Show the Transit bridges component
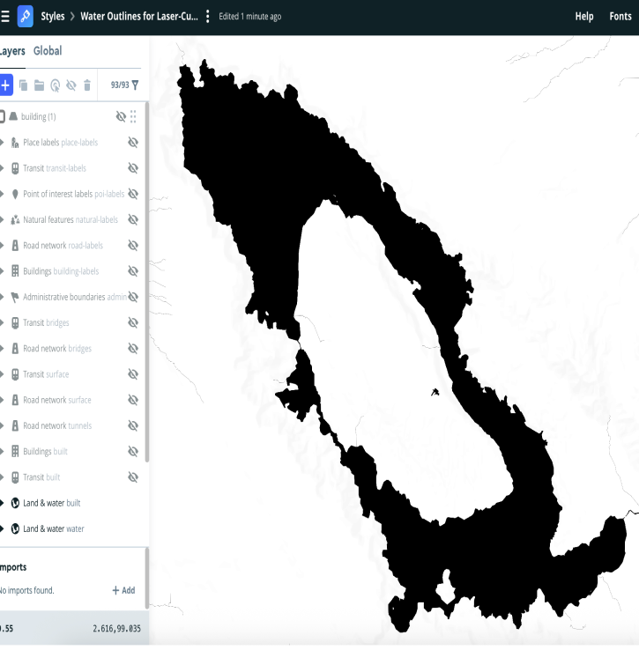This screenshot has width=639, height=650. [133, 323]
